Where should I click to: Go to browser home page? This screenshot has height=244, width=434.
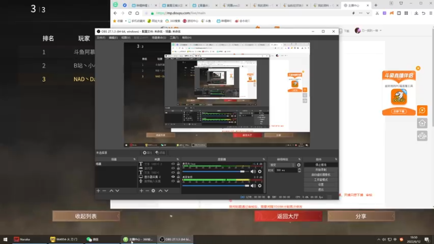[x=137, y=13]
